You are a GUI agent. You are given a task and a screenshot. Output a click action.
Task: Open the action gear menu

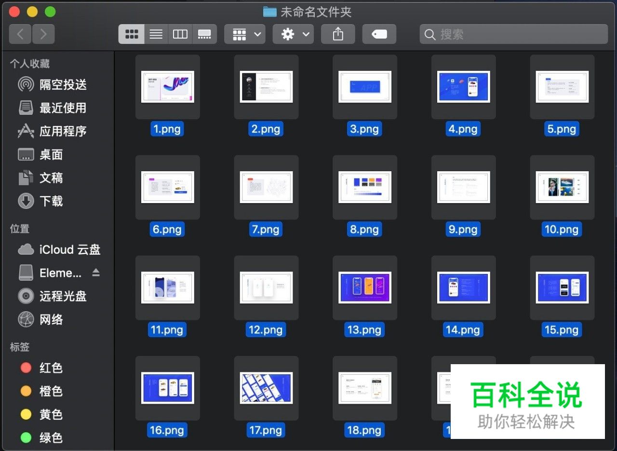point(293,34)
